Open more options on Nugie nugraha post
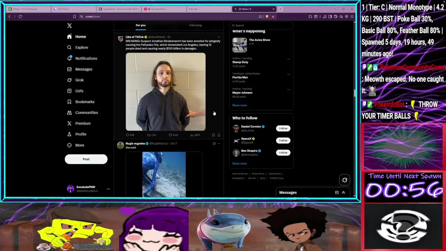Screen dimensions: 446x251 click(x=219, y=143)
